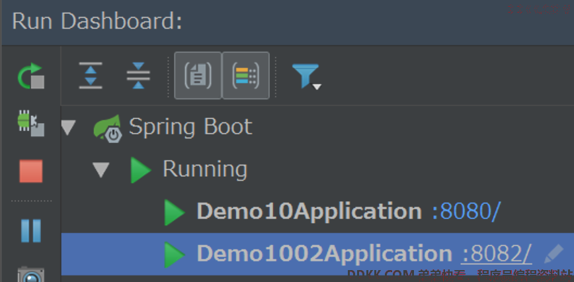Click the pencil edit icon on Demo1002Application
This screenshot has width=574, height=282.
pos(553,254)
